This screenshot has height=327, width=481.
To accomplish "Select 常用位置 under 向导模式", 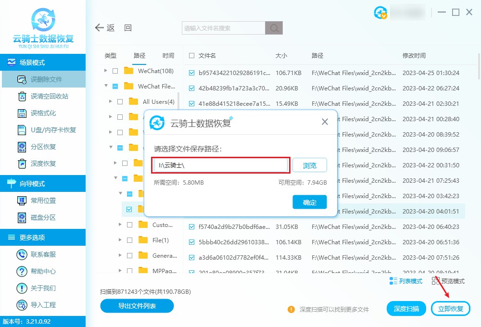I will (x=43, y=200).
